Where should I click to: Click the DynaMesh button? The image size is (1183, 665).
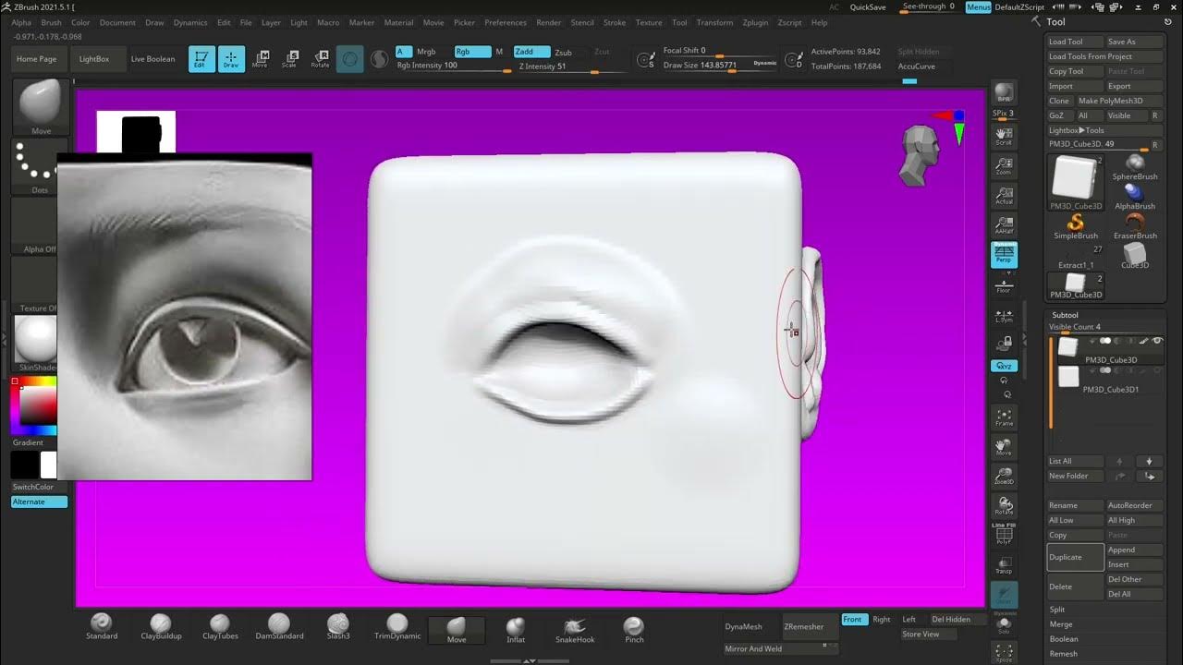750,626
